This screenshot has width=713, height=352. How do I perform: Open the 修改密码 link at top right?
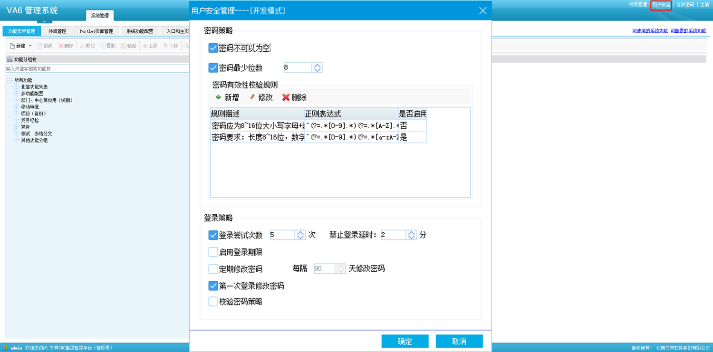click(685, 5)
